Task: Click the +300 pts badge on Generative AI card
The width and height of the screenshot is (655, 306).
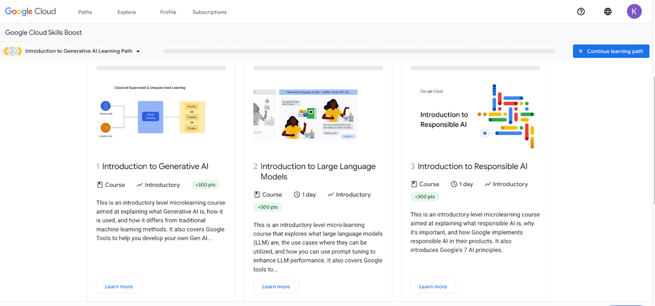Action: click(205, 185)
